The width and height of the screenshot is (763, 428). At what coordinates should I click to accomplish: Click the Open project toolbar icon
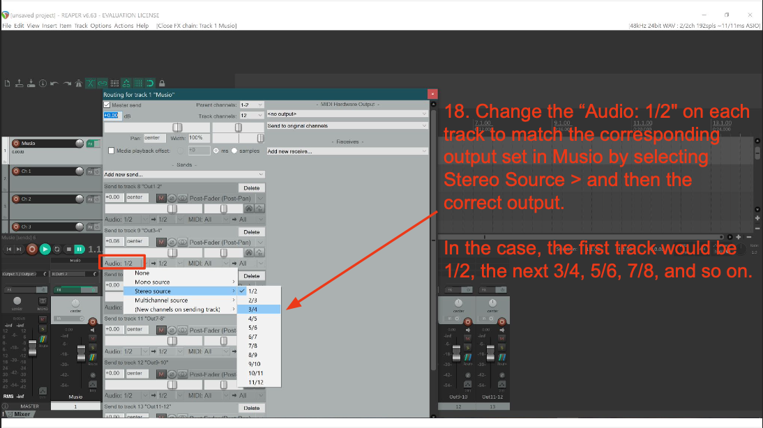19,83
